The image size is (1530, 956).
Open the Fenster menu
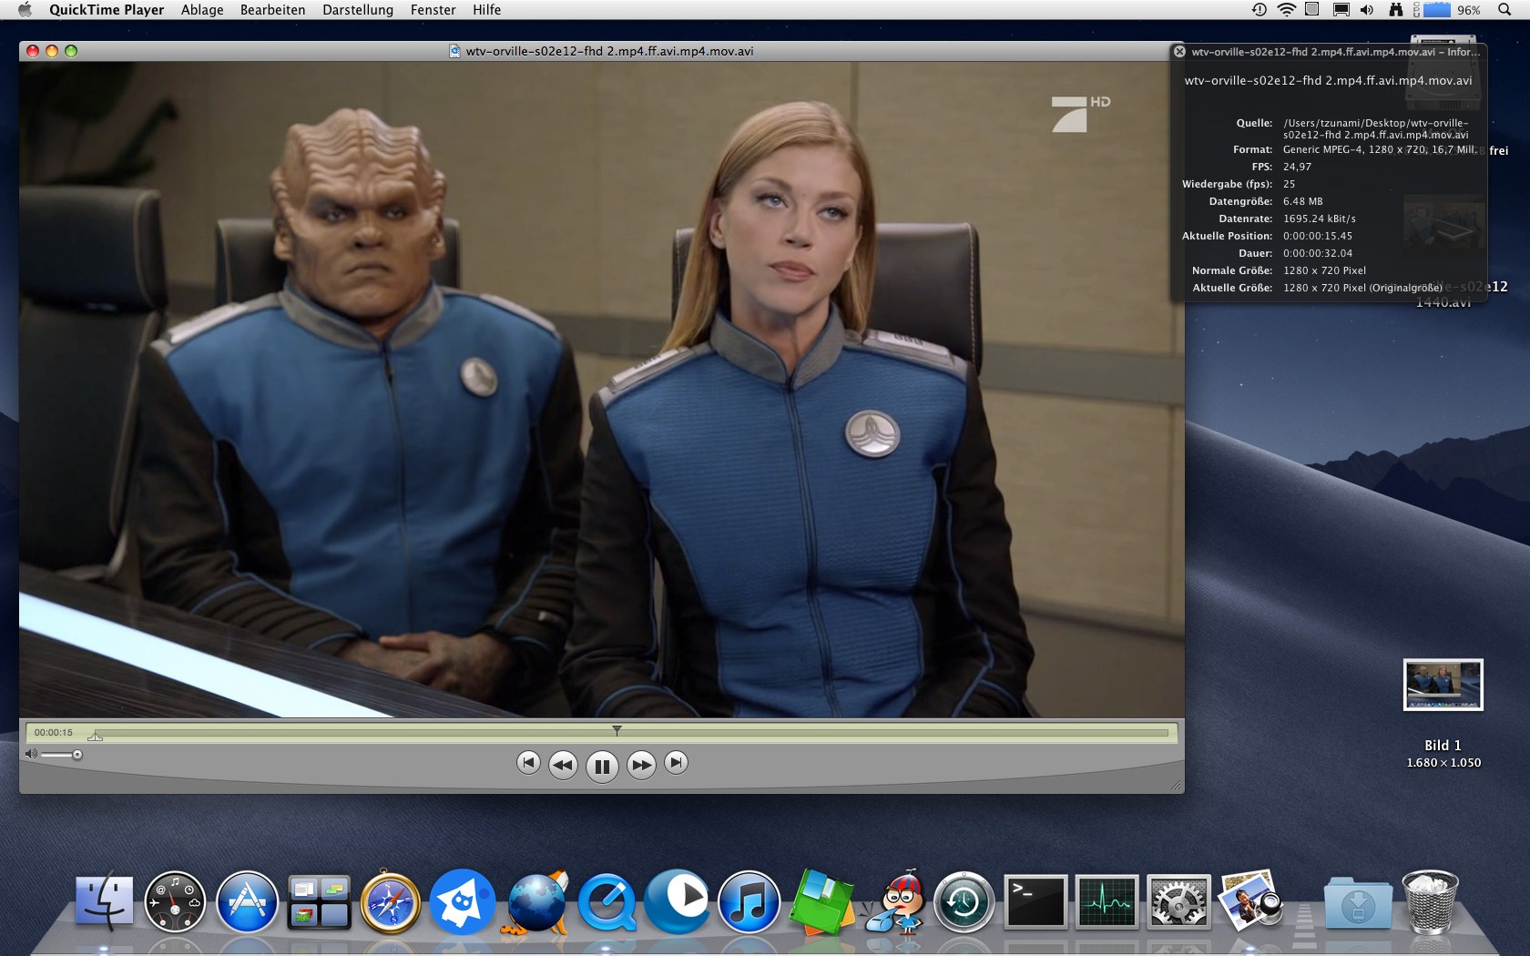(433, 10)
